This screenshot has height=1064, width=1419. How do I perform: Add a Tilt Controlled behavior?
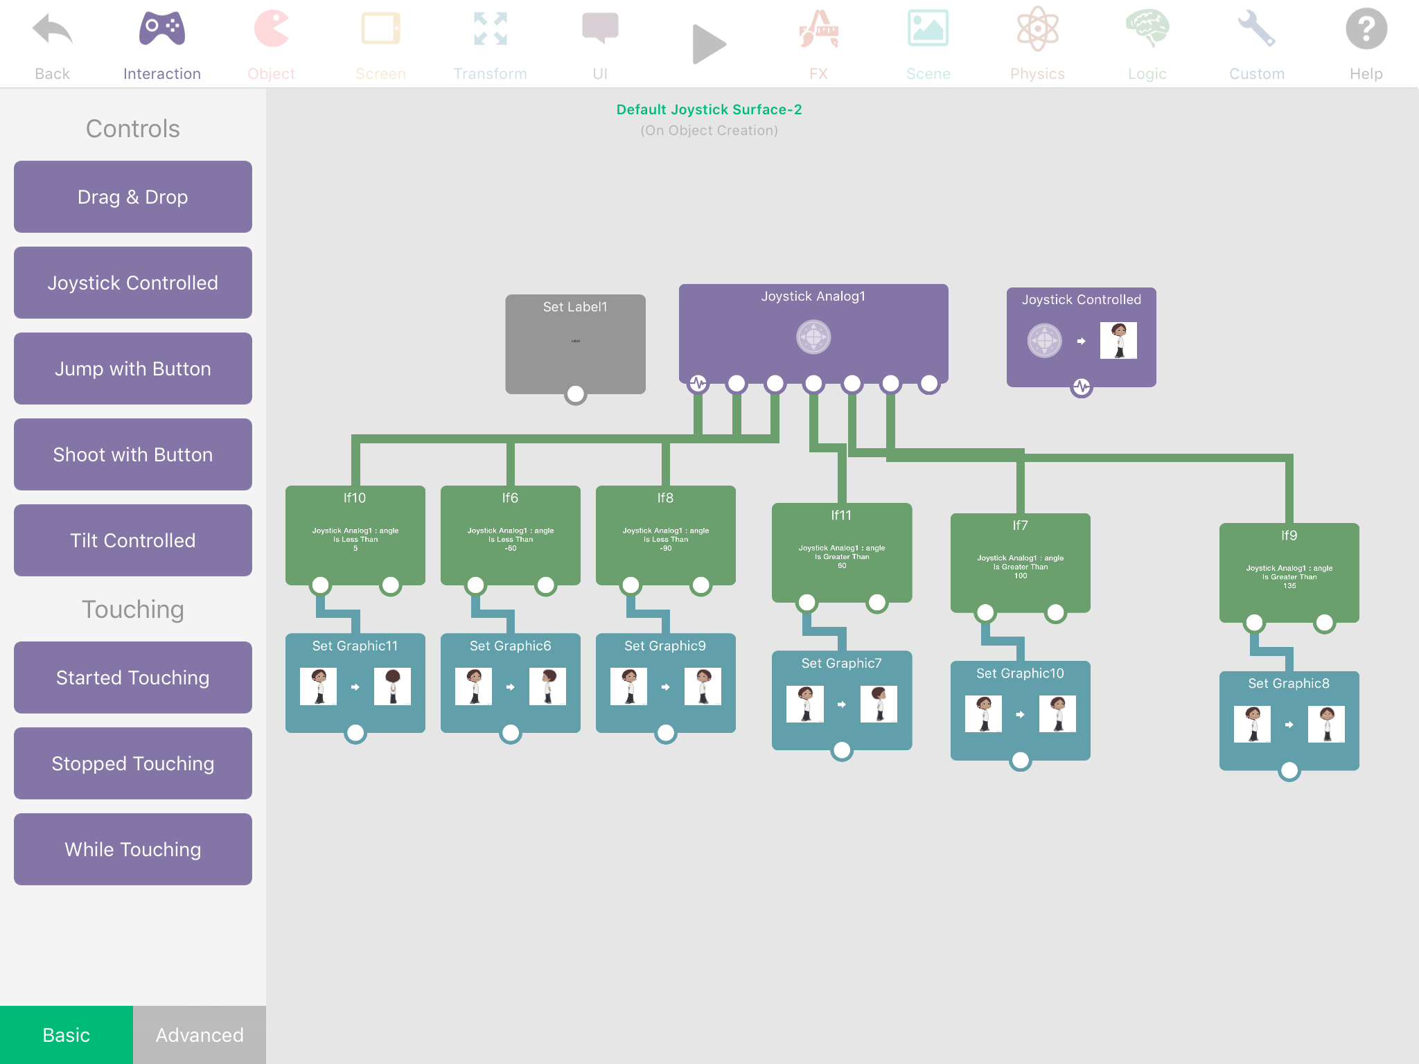point(133,540)
